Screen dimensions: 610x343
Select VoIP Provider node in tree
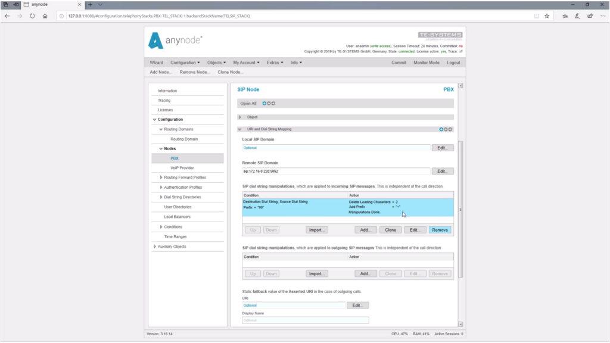tap(182, 168)
